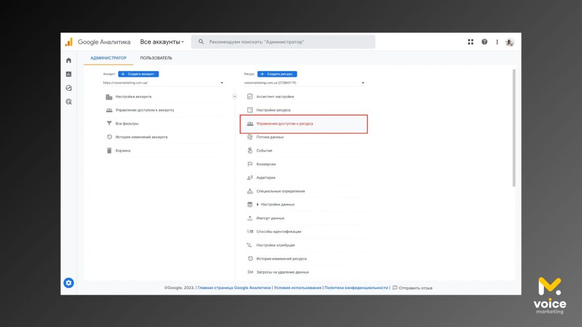Screen dimensions: 582x327
Task: Select the 'АДМИНИСТРАТОР' tab
Action: point(109,58)
